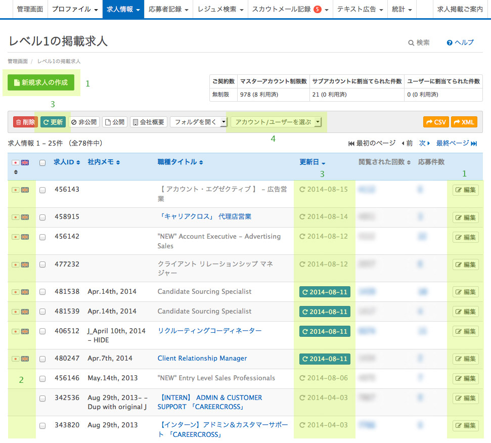Tick the checkbox for job 481538
Screen dimensions: 491x443
[42, 292]
